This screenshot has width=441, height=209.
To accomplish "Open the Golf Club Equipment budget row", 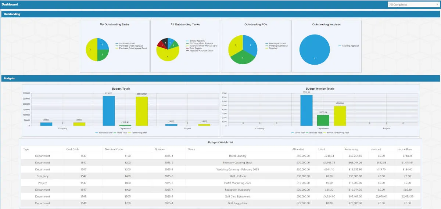I will (x=220, y=197).
